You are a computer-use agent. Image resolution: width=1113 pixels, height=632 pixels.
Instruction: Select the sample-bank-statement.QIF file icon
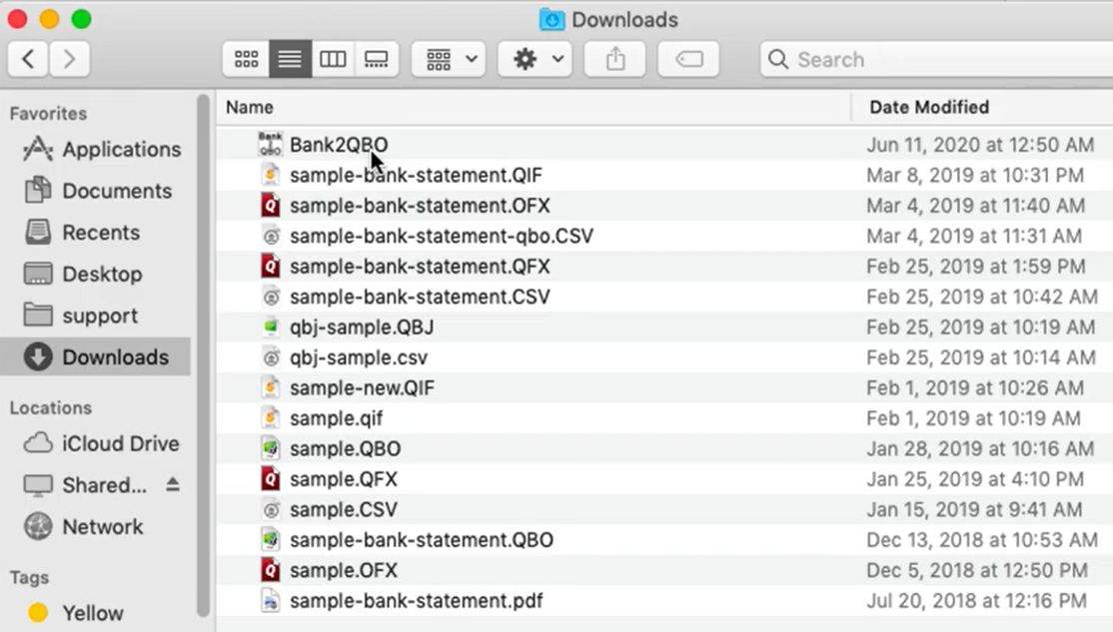(271, 175)
